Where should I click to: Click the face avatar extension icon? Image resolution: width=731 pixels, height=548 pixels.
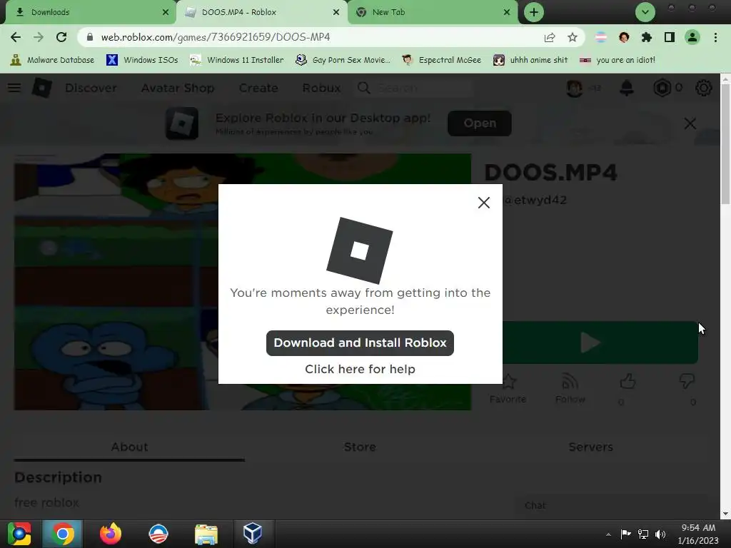pyautogui.click(x=624, y=37)
